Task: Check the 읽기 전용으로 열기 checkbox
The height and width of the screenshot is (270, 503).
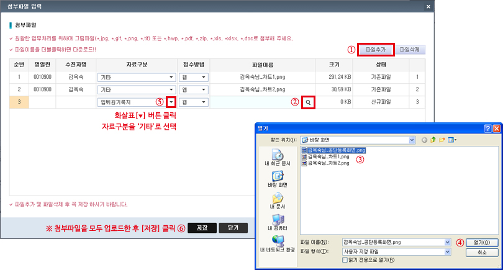Action: pyautogui.click(x=345, y=259)
